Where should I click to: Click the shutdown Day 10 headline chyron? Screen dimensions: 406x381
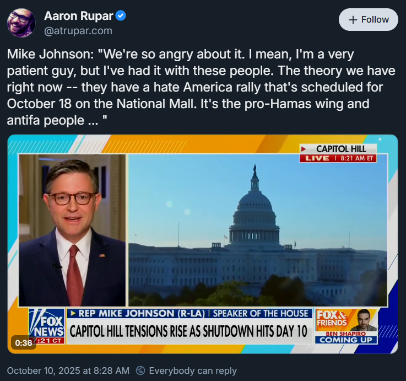(189, 331)
